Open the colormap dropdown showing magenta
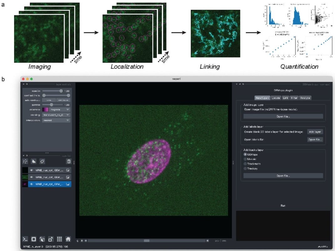Image resolution: width=335 pixels, height=251 pixels. click(x=59, y=109)
